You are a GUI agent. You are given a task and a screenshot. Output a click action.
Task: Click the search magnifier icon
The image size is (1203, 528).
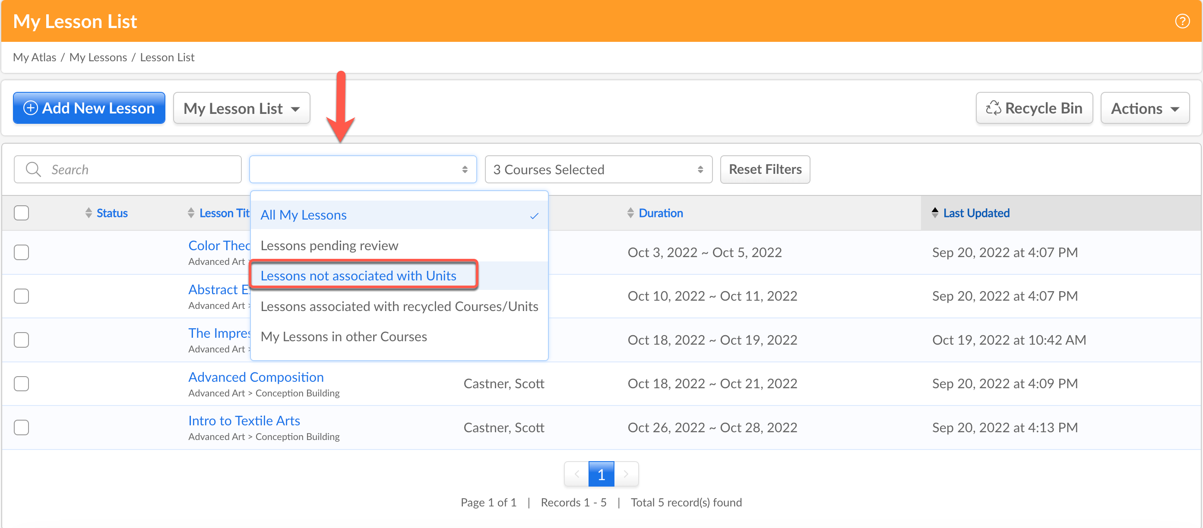(x=33, y=170)
